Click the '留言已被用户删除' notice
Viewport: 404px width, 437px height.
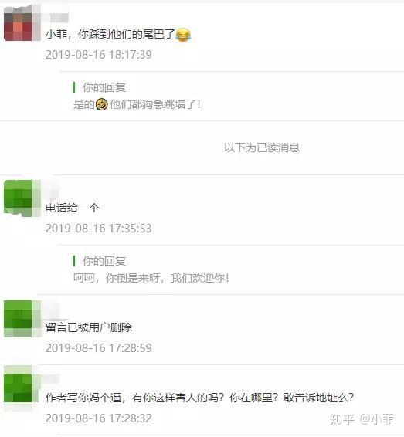coord(89,327)
